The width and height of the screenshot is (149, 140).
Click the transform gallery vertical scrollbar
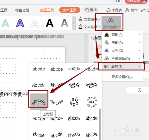(100, 124)
